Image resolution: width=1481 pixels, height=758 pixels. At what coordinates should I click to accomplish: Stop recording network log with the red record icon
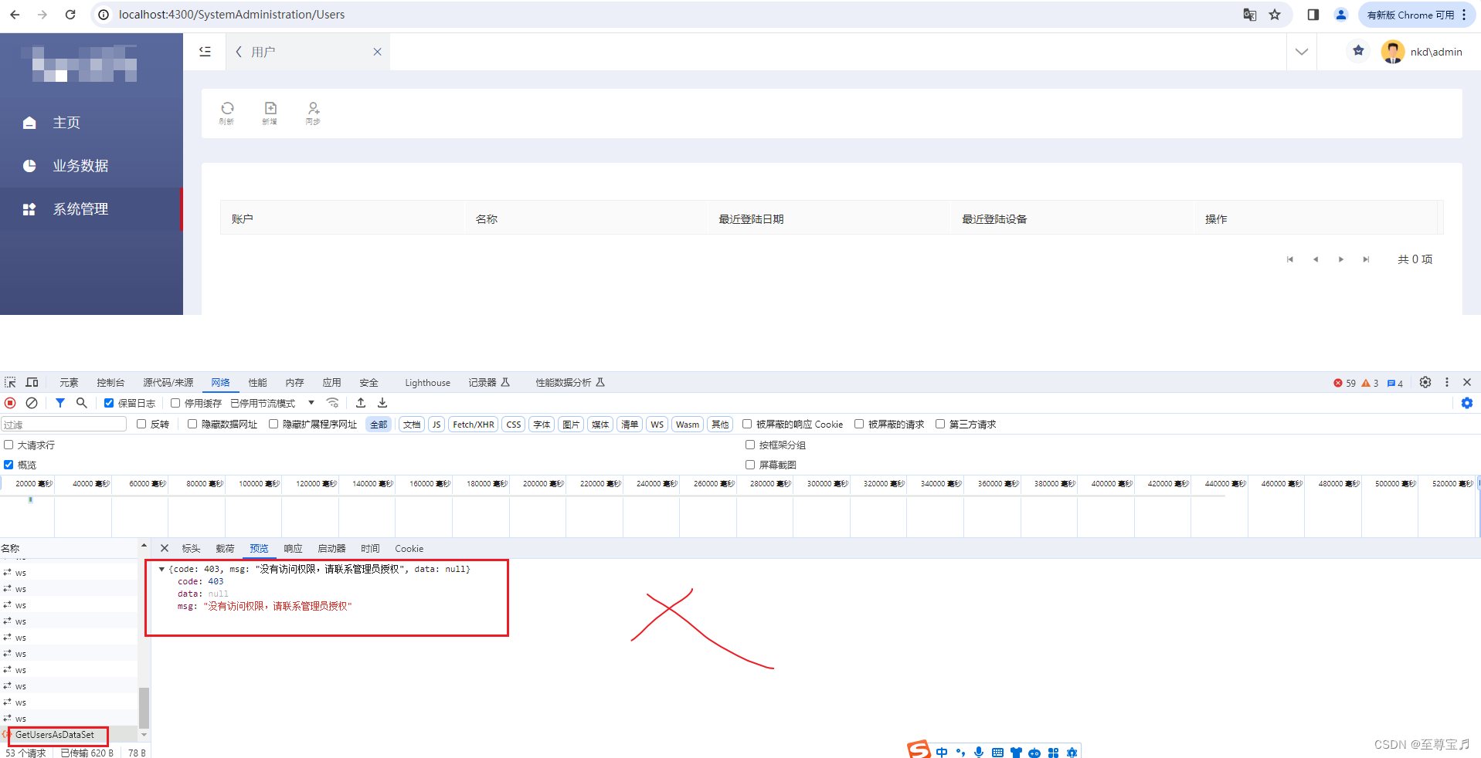point(9,402)
